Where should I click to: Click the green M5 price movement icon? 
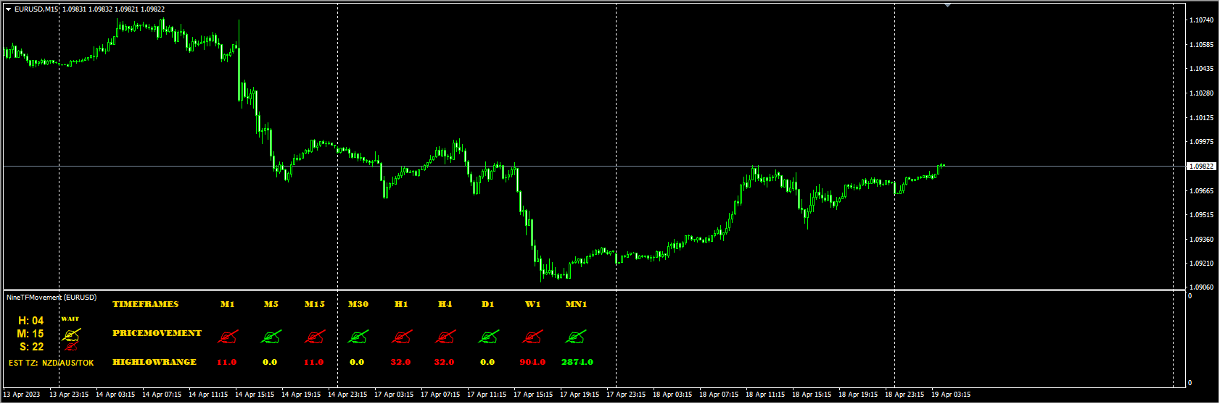[x=271, y=337]
